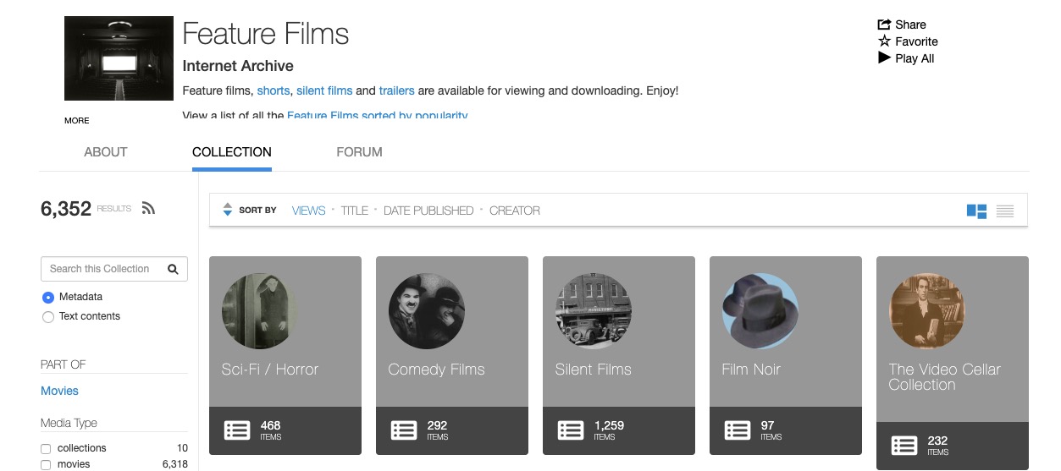The height and width of the screenshot is (471, 1061).
Task: Toggle the sort direction arrows
Action: point(227,210)
